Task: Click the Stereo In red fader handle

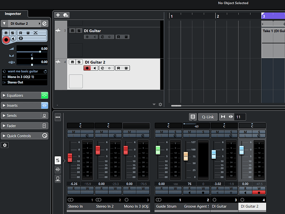Action: pyautogui.click(x=70, y=158)
